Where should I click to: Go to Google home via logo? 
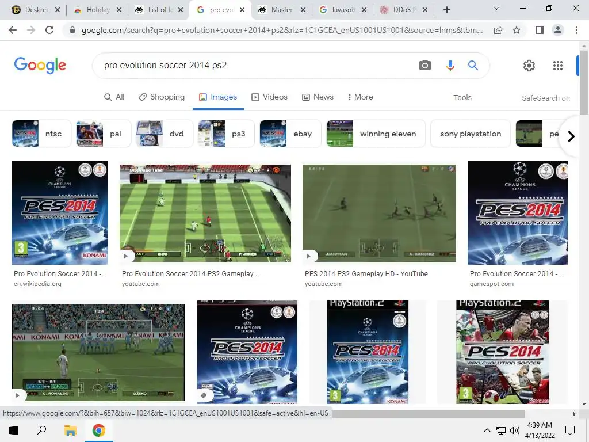coord(40,66)
